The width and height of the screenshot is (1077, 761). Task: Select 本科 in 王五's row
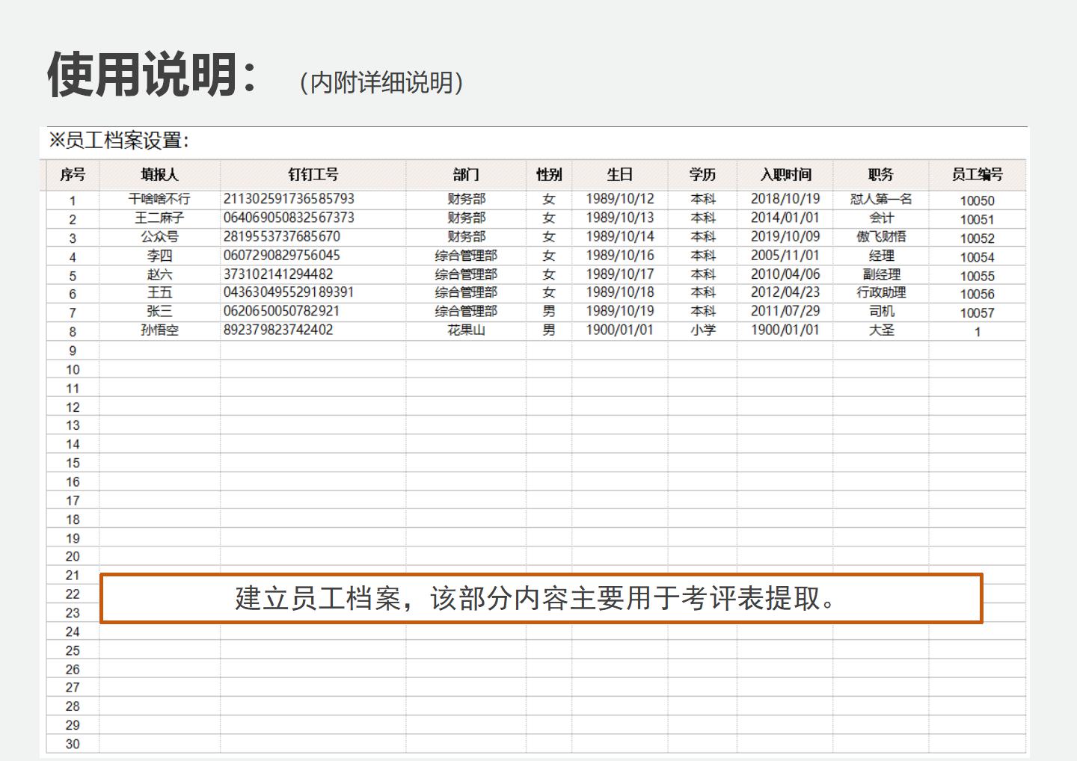pyautogui.click(x=702, y=292)
